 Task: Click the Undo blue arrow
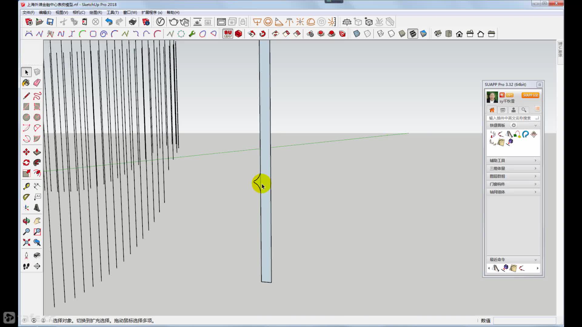point(109,22)
